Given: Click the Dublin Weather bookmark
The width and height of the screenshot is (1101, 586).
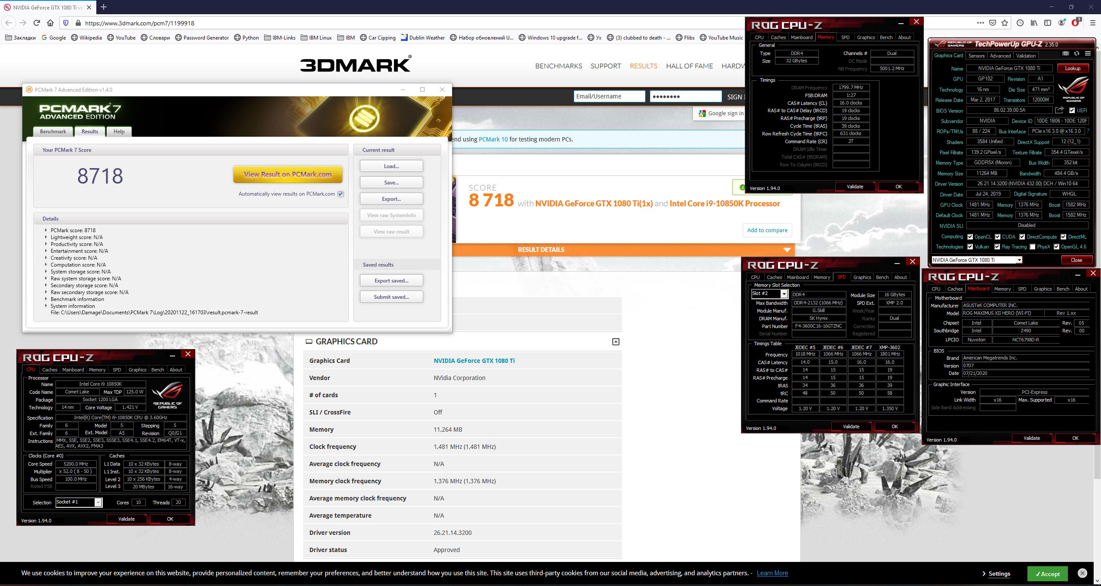Looking at the screenshot, I should coord(422,37).
